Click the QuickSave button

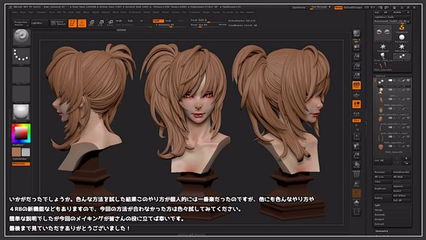(299, 8)
